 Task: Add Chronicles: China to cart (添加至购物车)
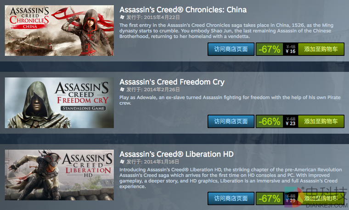[321, 49]
